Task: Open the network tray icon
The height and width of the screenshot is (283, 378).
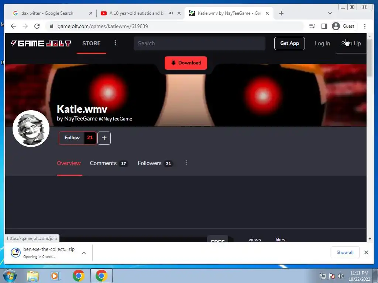Action: click(x=323, y=276)
